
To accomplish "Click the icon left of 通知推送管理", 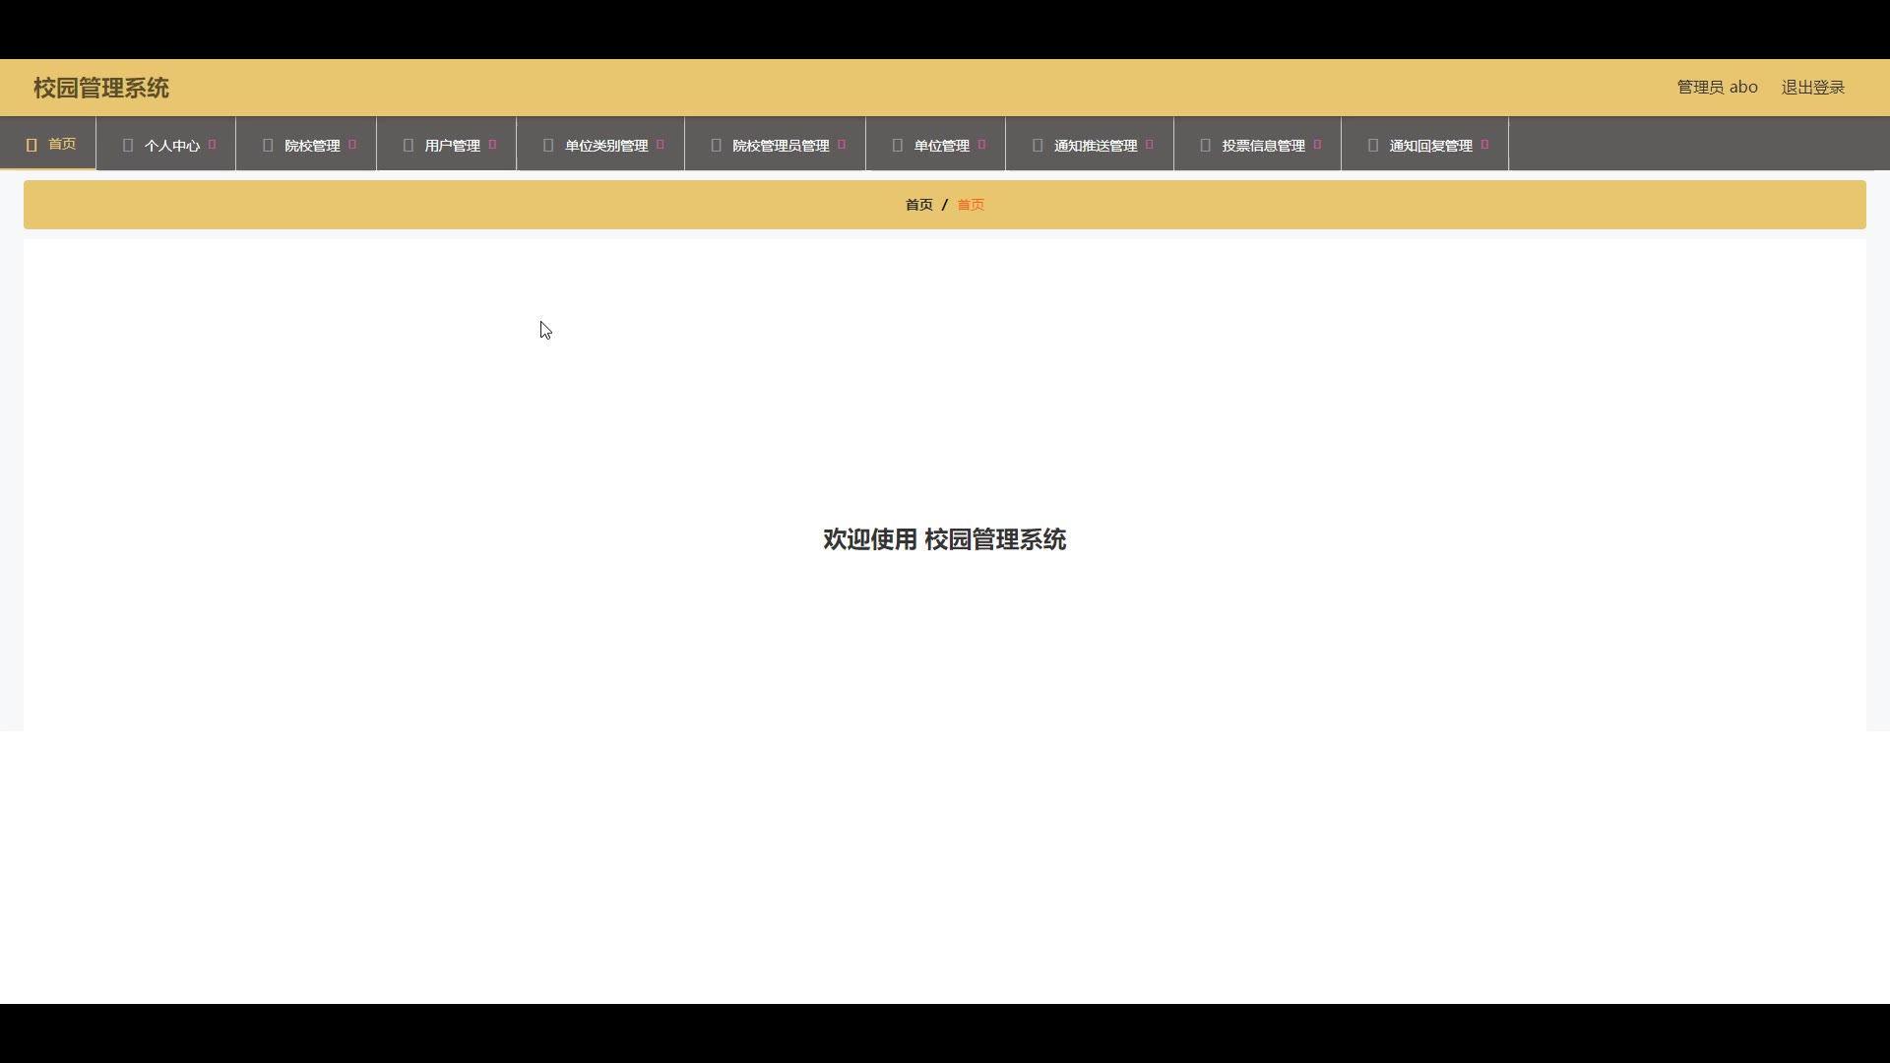I will click(1038, 145).
